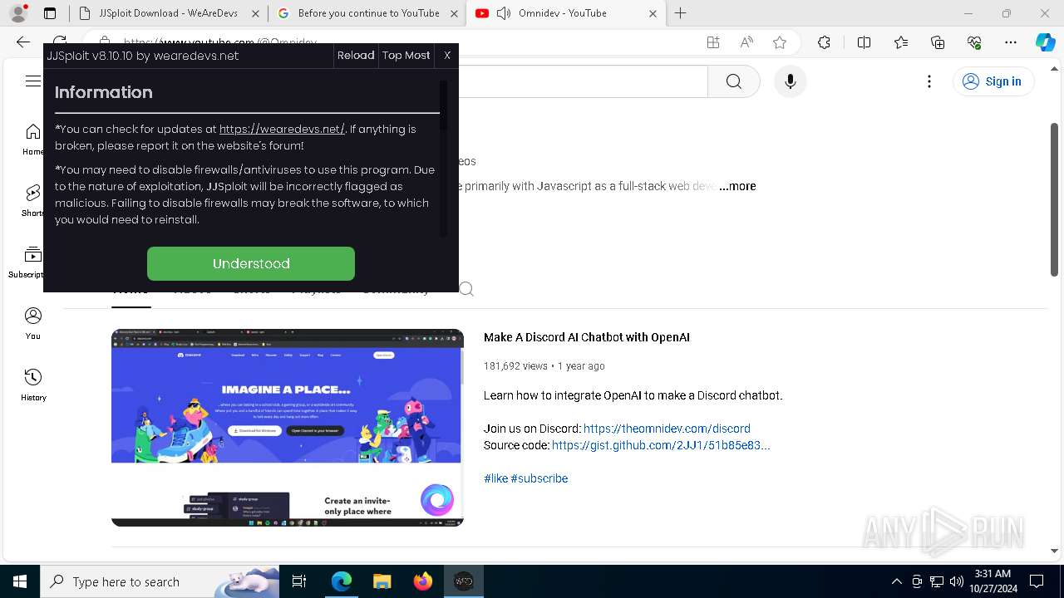Close the JJSploit Download tab
1064x598 pixels.
[x=255, y=13]
